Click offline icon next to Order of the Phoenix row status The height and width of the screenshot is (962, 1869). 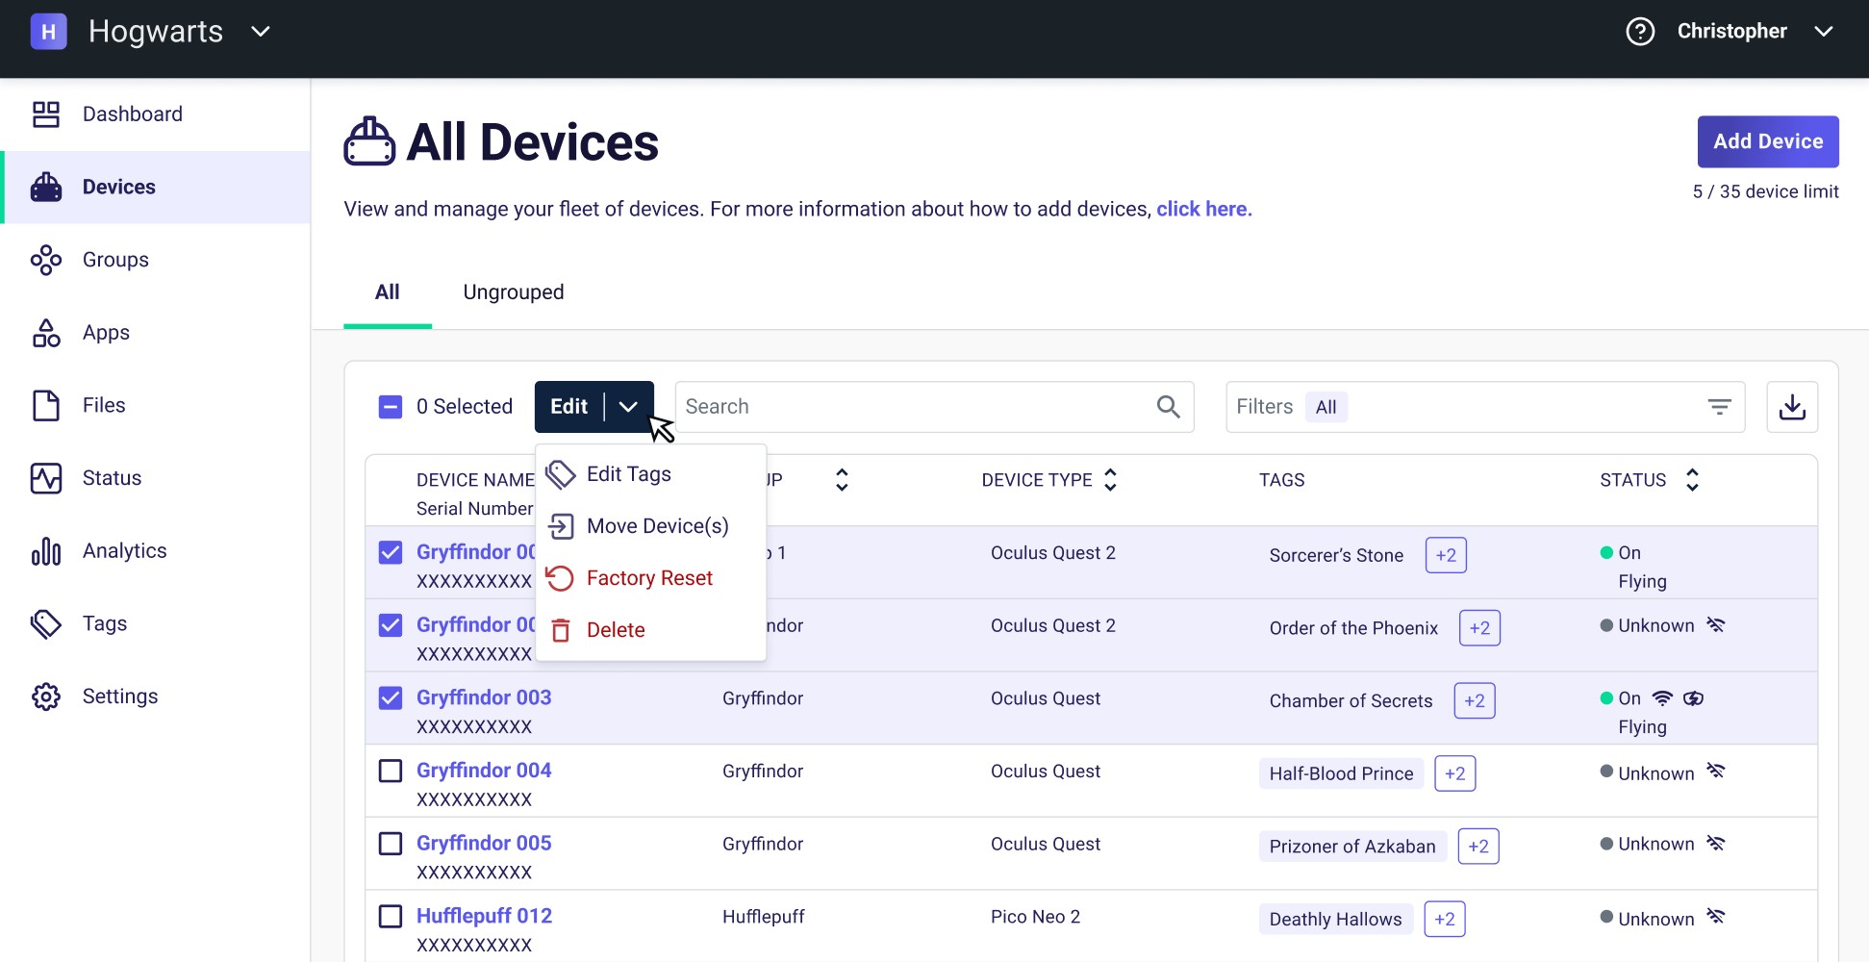click(x=1715, y=625)
